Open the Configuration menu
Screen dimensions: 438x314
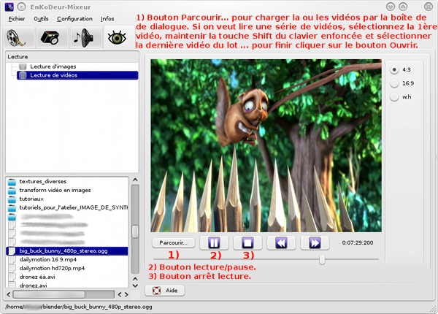coord(74,19)
